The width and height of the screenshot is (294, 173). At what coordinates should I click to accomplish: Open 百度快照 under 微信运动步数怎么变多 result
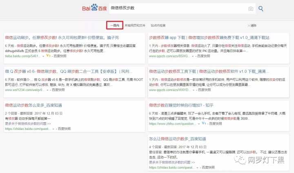[x=64, y=129]
